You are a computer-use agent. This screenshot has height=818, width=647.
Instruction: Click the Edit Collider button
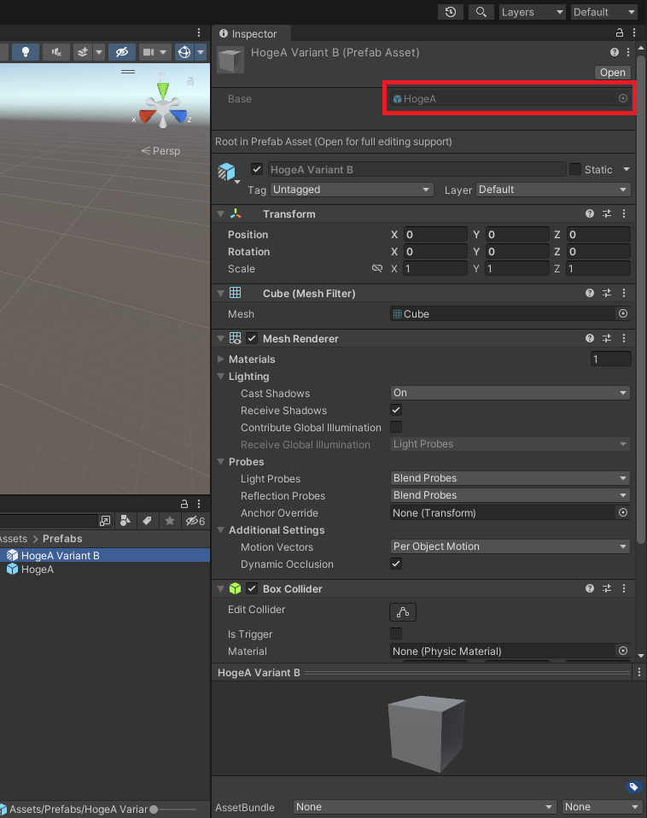click(403, 612)
